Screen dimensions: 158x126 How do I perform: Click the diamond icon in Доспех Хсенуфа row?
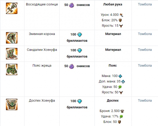(x=80, y=101)
